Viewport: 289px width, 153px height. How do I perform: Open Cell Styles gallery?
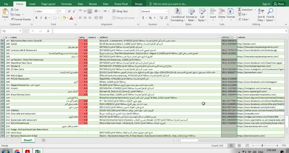(x=202, y=15)
